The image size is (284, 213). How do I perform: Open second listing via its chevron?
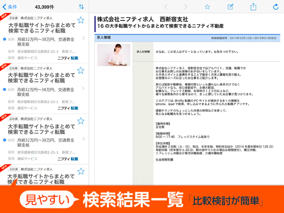coord(83,88)
